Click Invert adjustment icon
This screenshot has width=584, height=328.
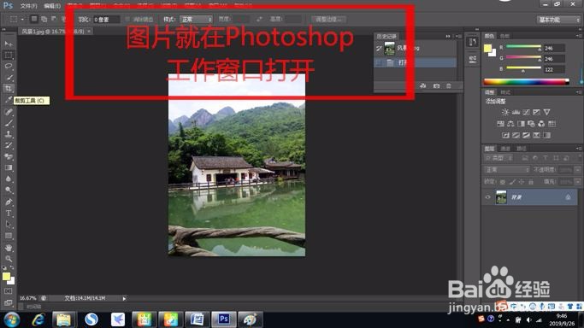505,135
